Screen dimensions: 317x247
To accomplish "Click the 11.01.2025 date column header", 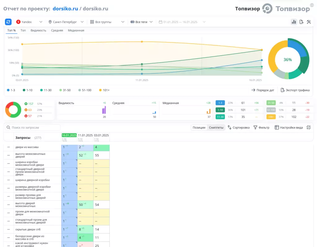I will click(85, 135).
